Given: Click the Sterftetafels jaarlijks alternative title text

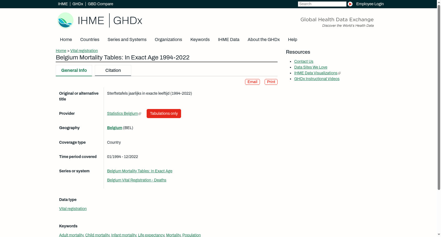Looking at the screenshot, I should [x=150, y=93].
